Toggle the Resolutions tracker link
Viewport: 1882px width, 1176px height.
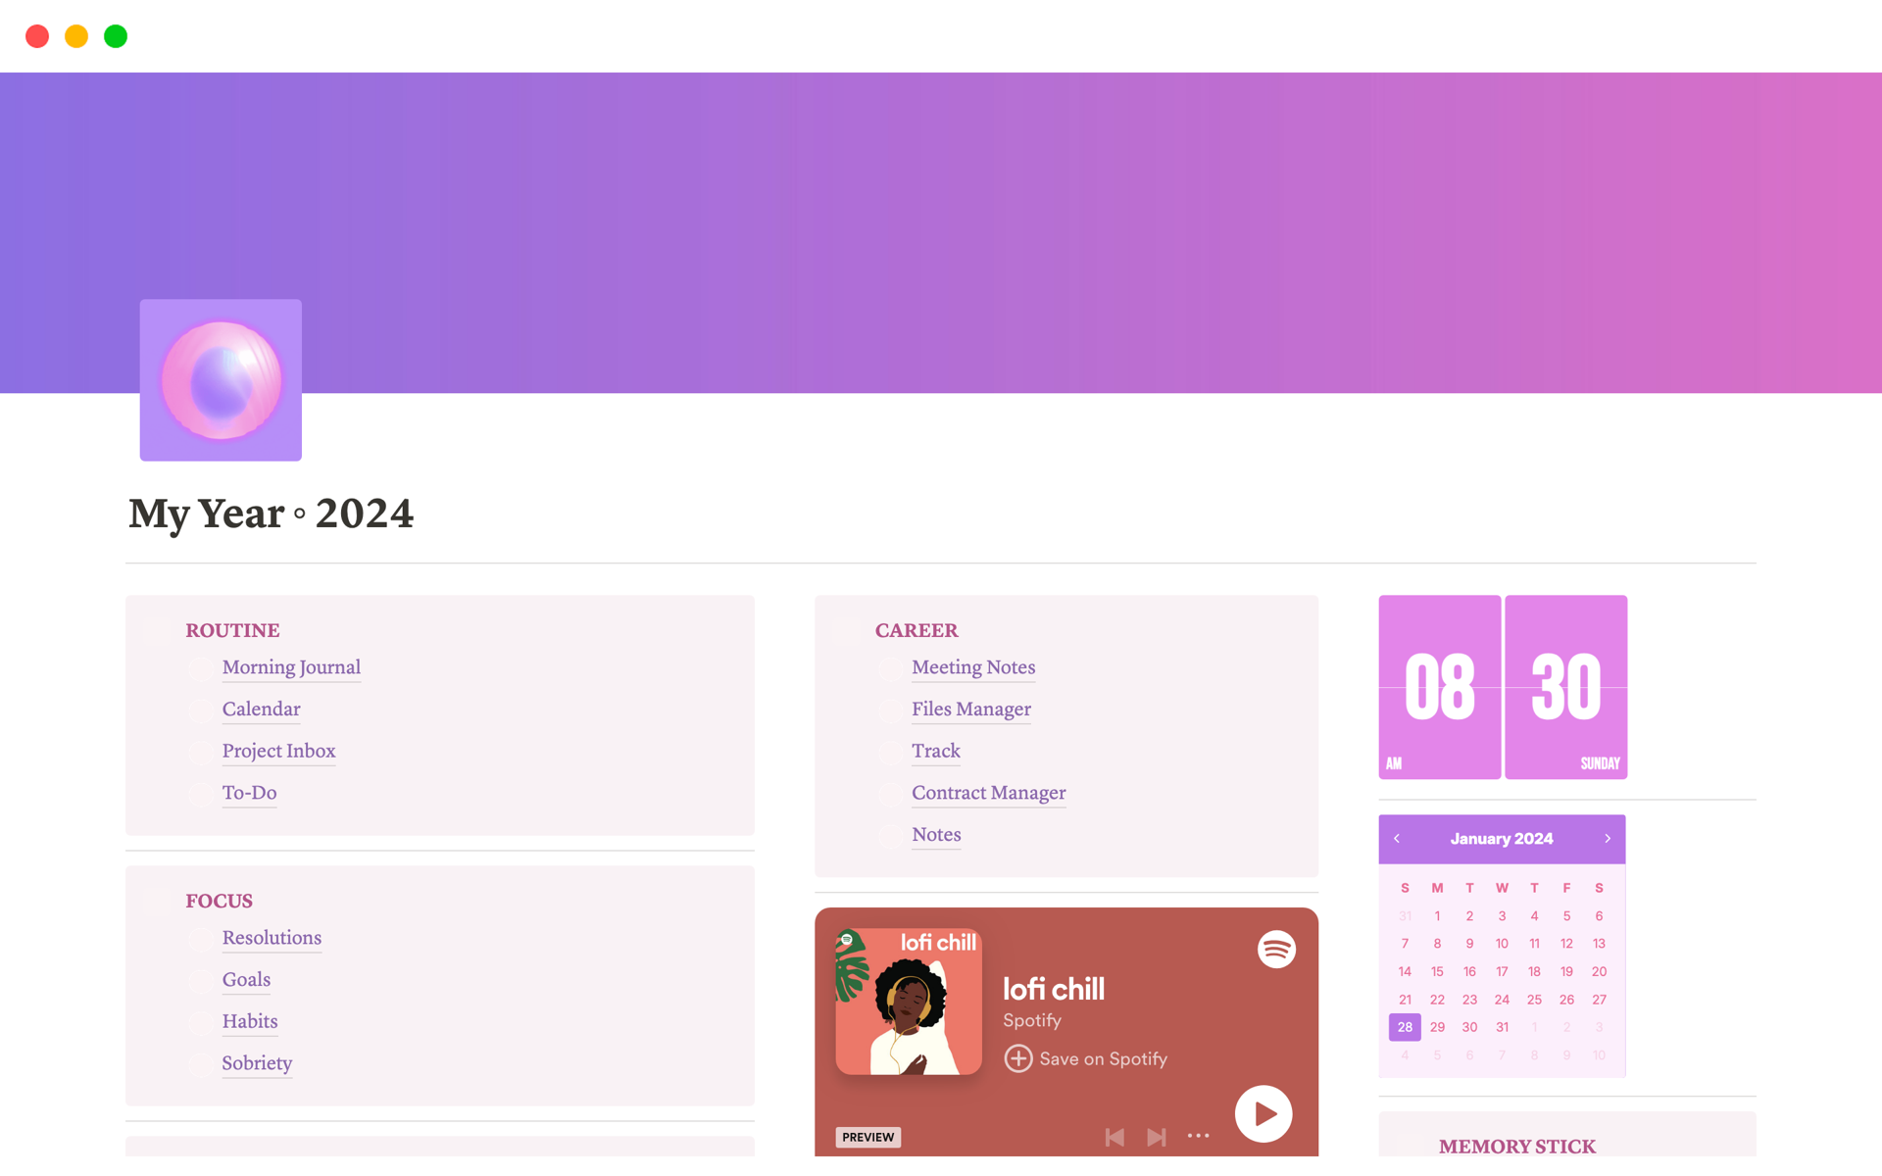pos(271,936)
